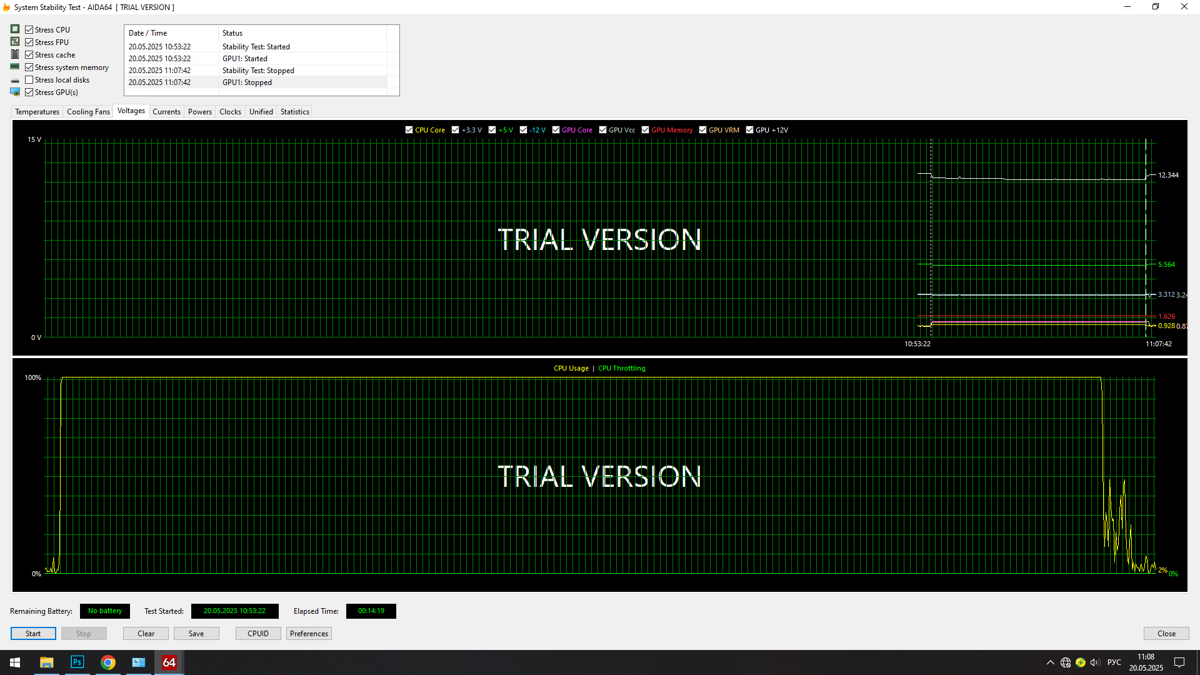1200x675 pixels.
Task: Select 'GPU1: Started' log row
Action: click(256, 59)
